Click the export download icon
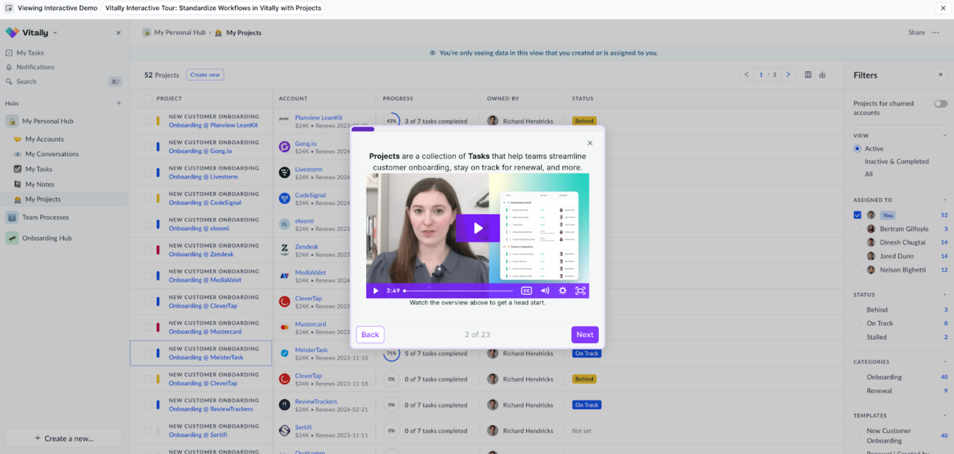The height and width of the screenshot is (454, 954). pyautogui.click(x=822, y=75)
